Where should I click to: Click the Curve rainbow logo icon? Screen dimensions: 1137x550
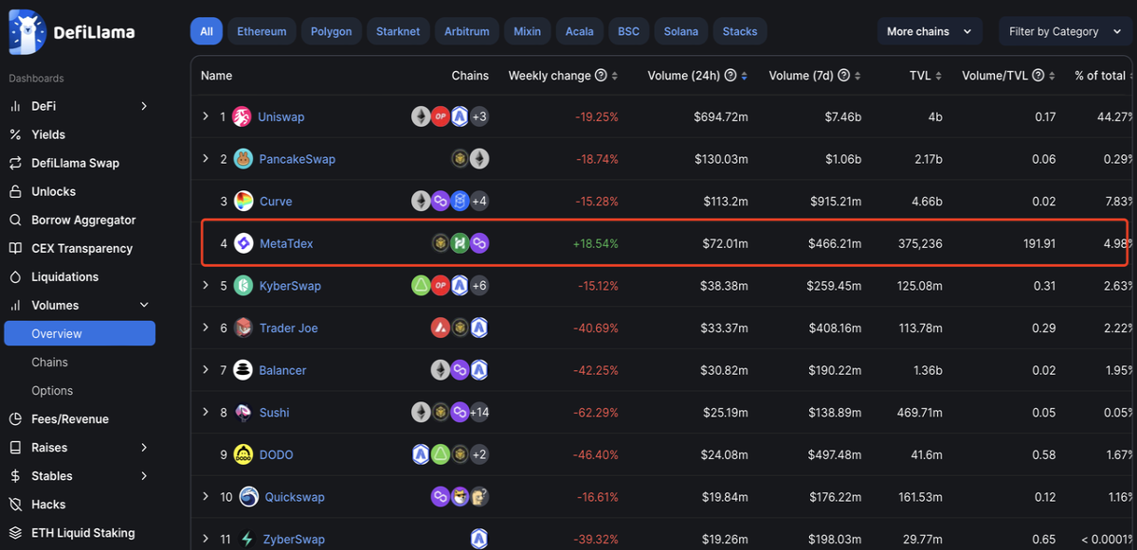click(x=244, y=201)
